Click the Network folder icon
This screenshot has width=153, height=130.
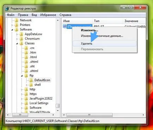click(17, 20)
